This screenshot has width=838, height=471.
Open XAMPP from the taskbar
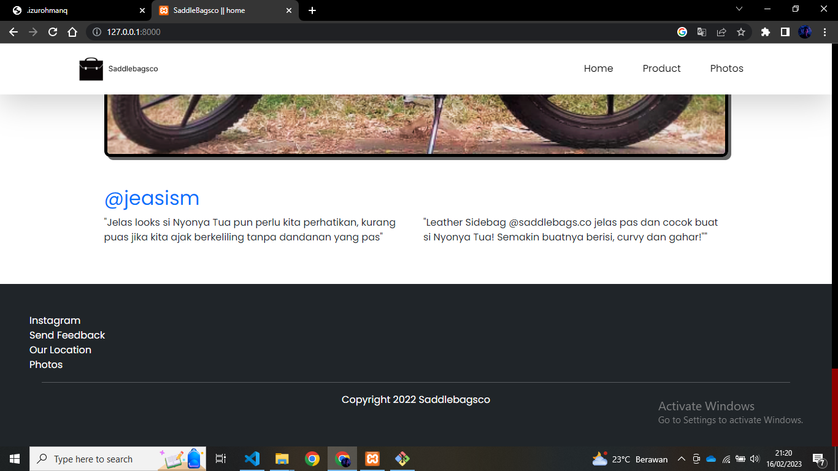click(x=372, y=459)
